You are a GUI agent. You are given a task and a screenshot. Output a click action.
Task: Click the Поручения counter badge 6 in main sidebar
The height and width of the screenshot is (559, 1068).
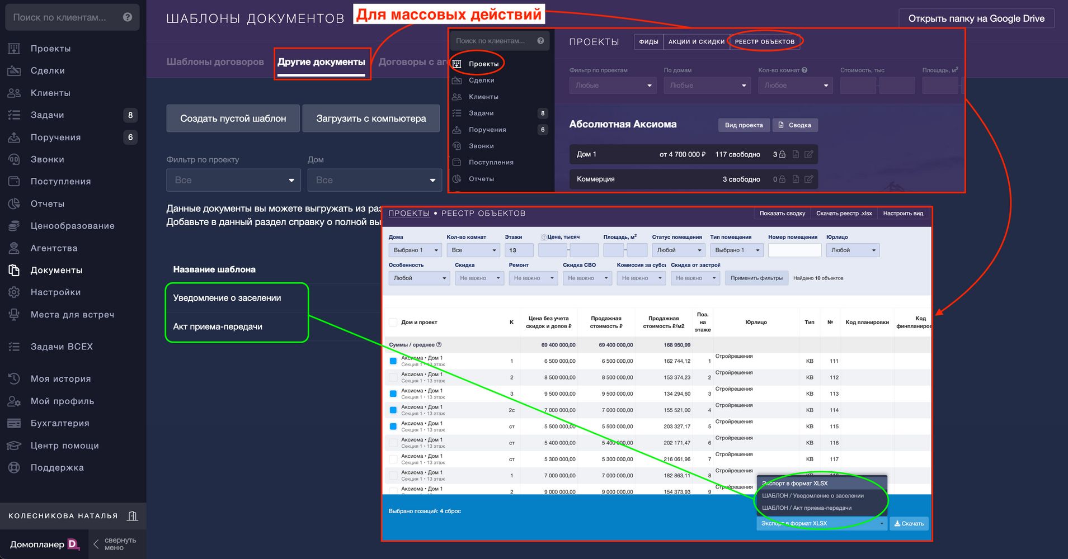click(130, 138)
